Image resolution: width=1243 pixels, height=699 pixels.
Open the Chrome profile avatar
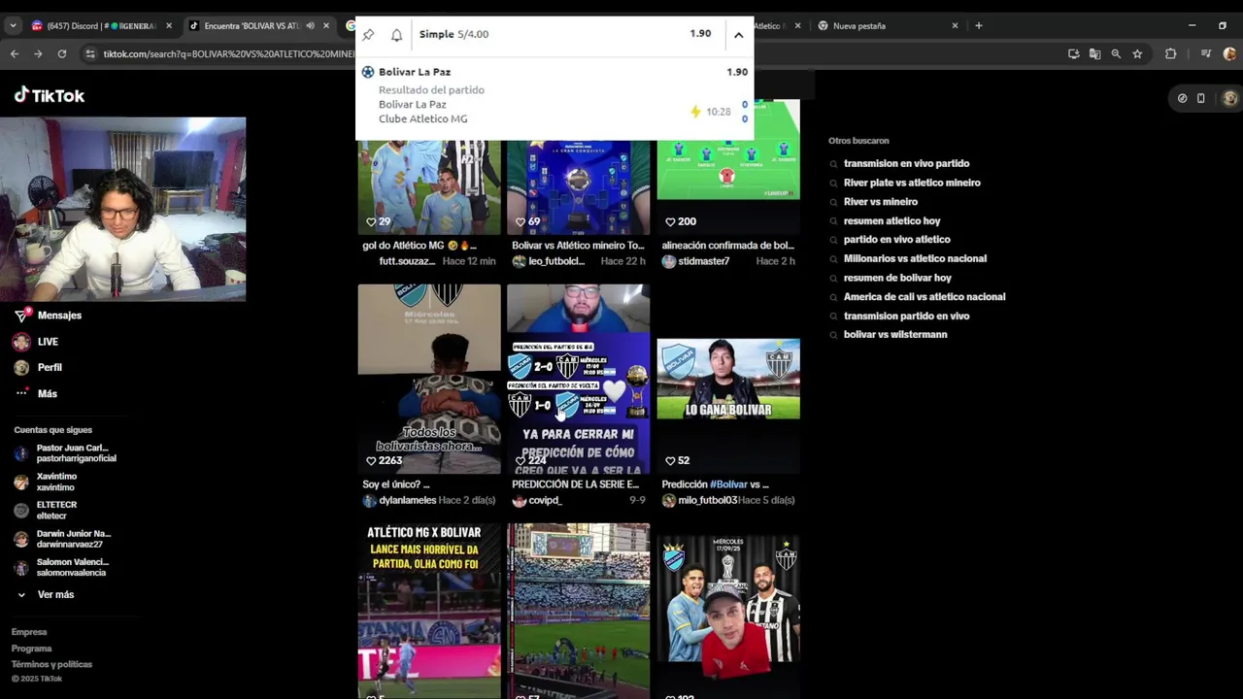(1229, 54)
